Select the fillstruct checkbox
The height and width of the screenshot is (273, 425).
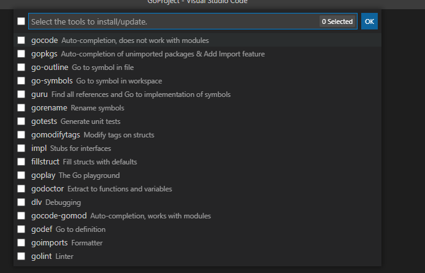pyautogui.click(x=21, y=162)
